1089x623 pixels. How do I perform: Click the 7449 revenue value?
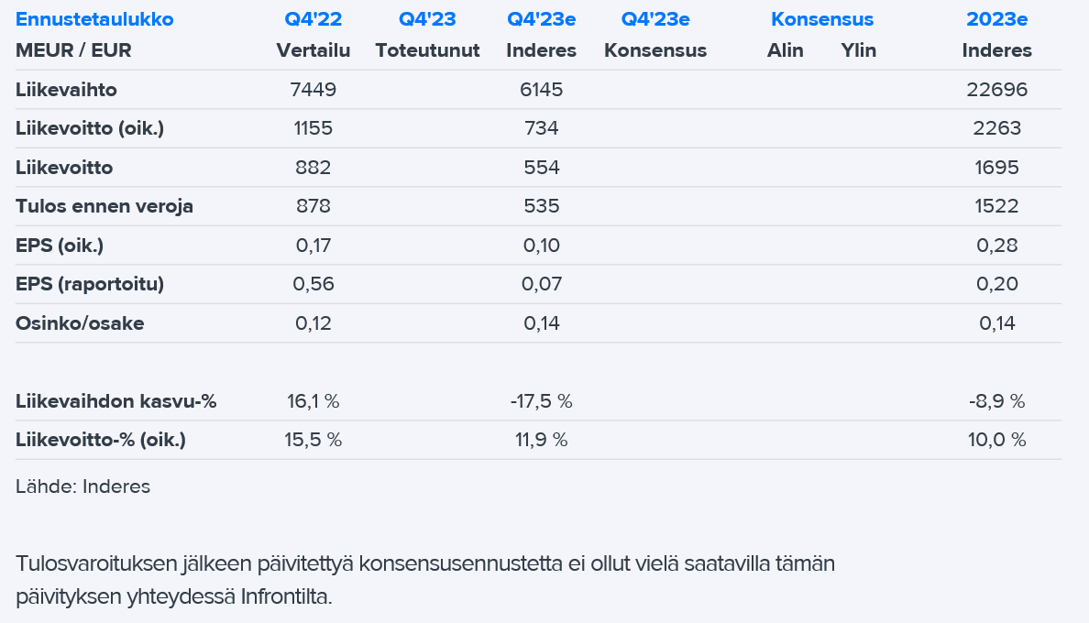(x=313, y=90)
